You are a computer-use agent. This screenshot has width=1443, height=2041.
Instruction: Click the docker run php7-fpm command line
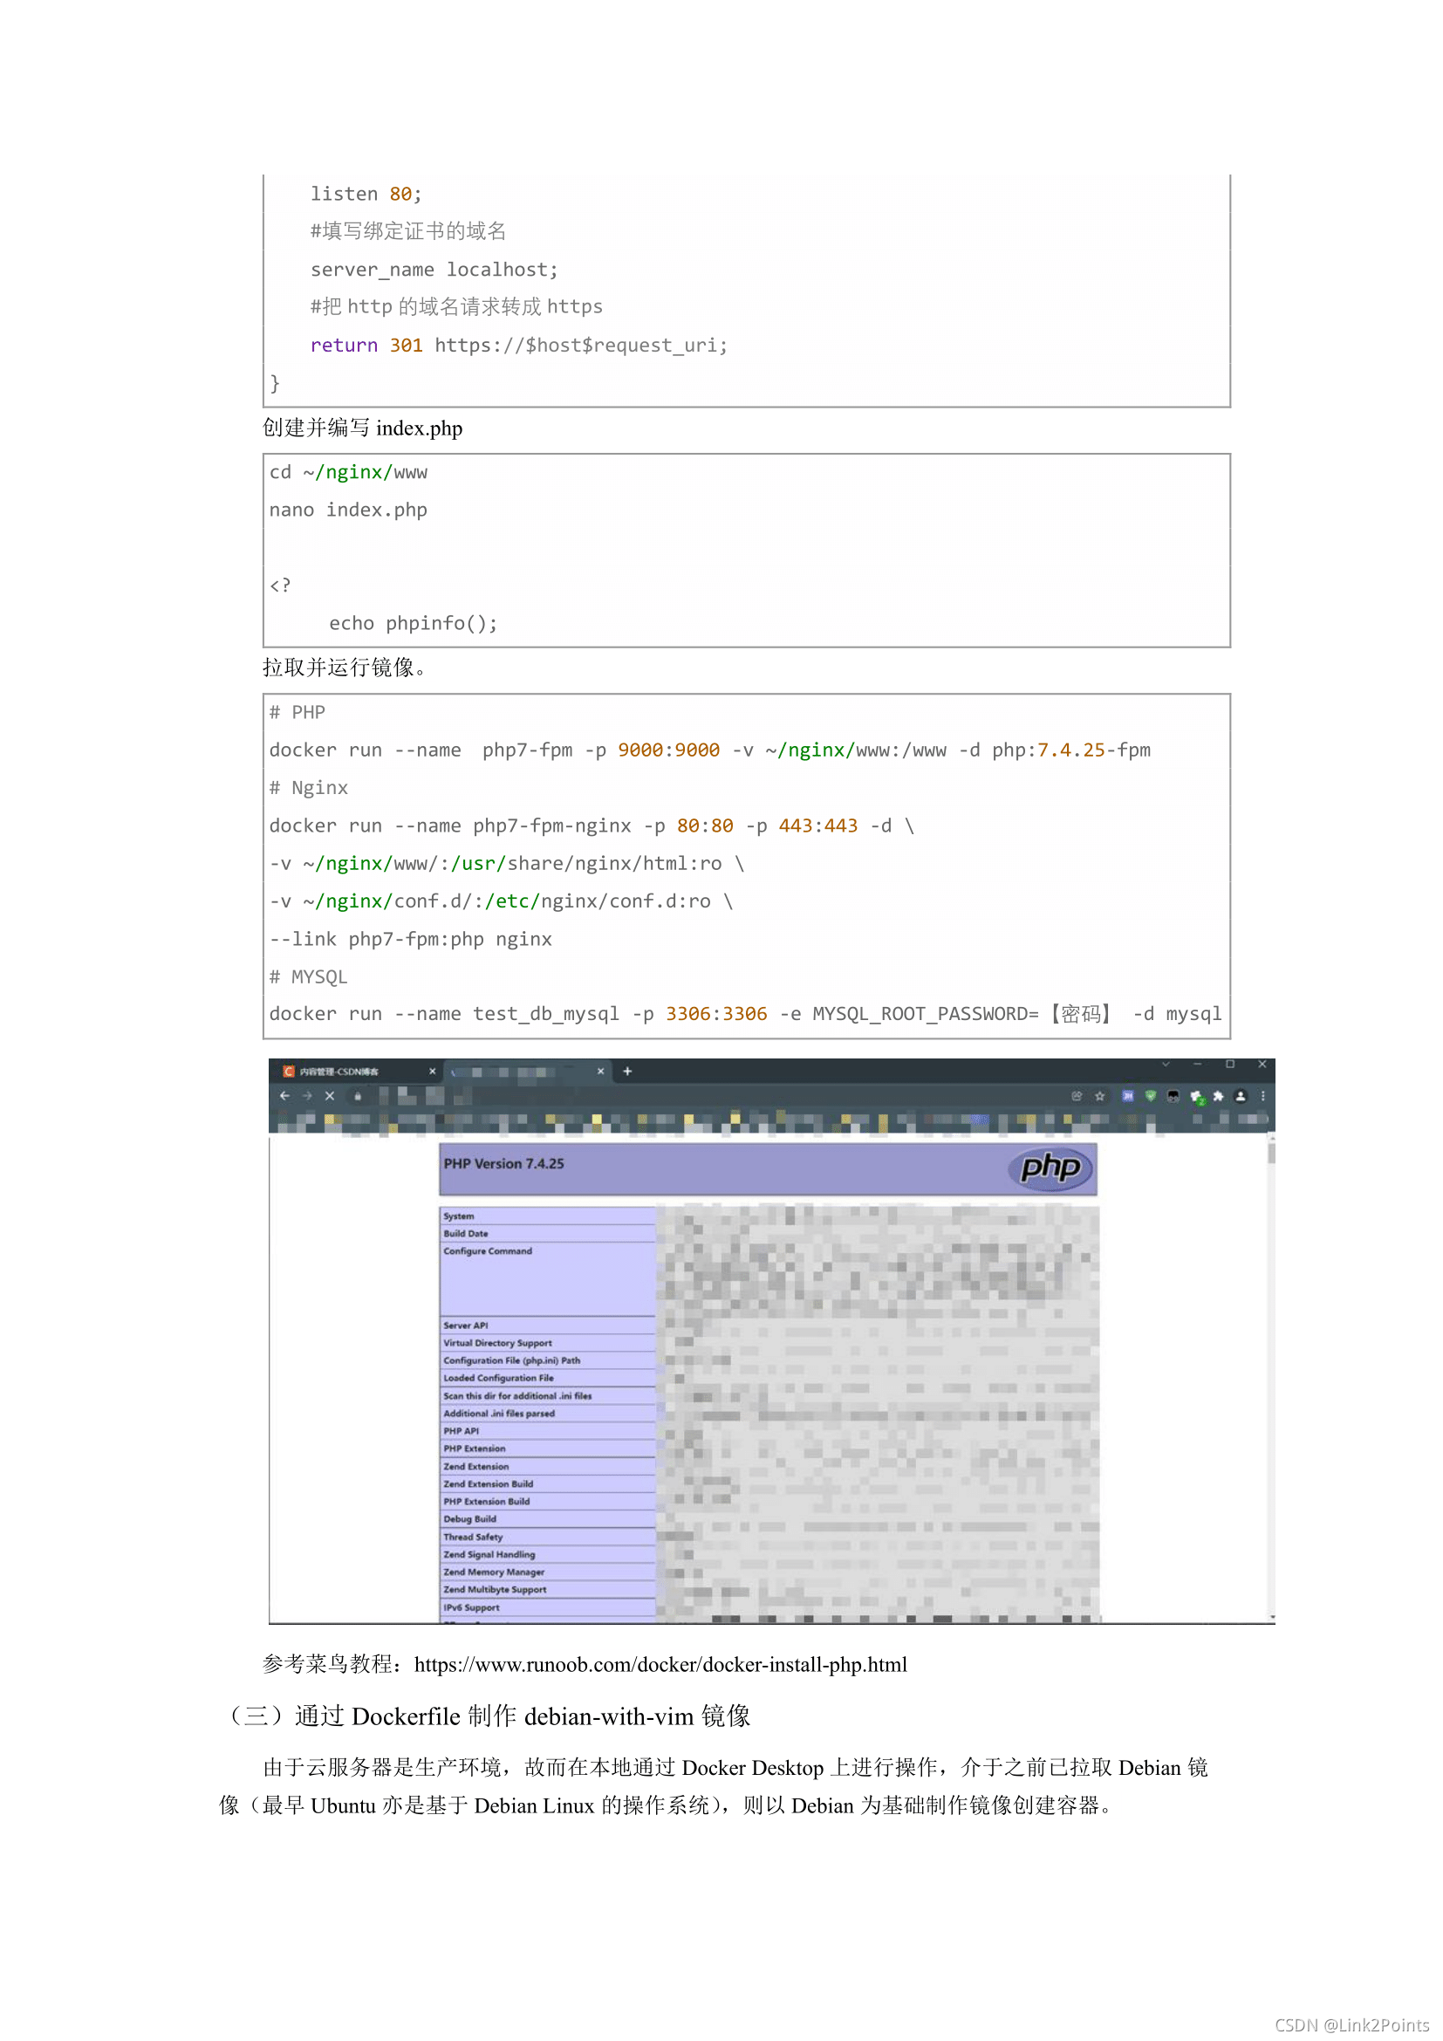point(710,750)
